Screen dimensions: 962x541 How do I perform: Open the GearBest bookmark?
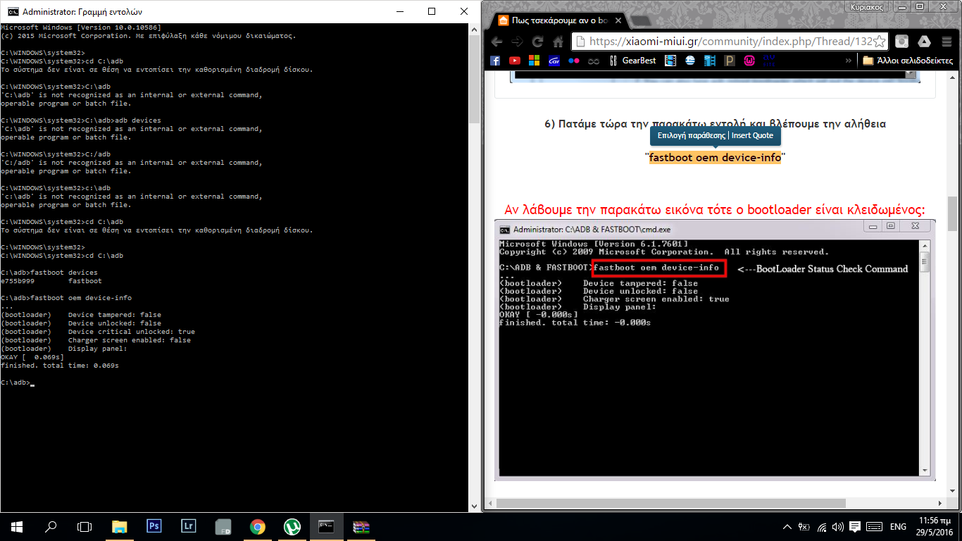[x=632, y=61]
